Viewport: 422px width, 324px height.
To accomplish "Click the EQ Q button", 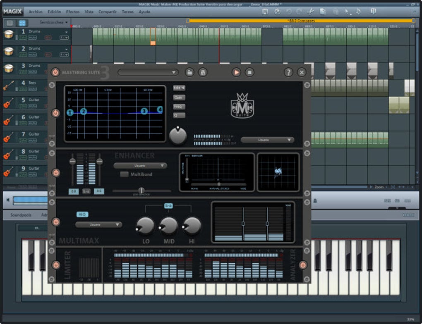I will pos(179,115).
